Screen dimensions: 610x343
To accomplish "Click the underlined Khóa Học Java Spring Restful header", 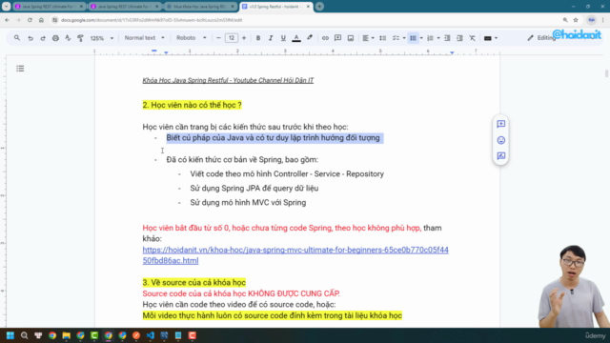I will point(228,80).
